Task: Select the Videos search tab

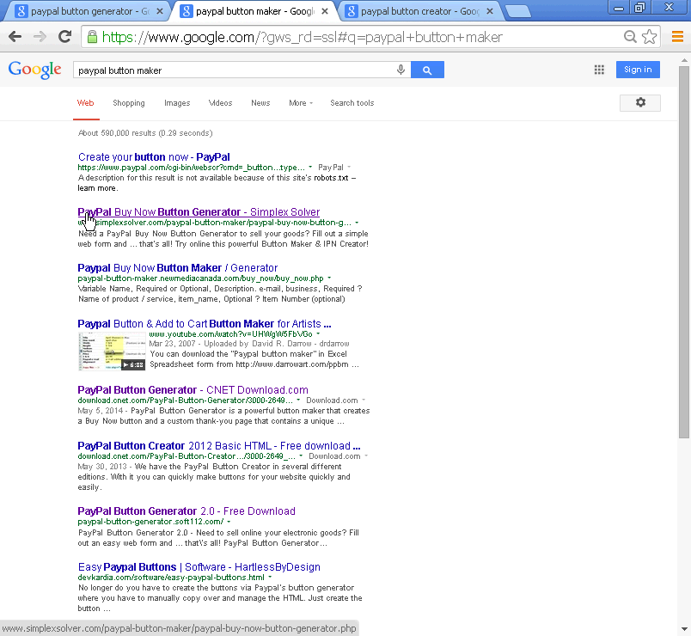Action: click(220, 102)
